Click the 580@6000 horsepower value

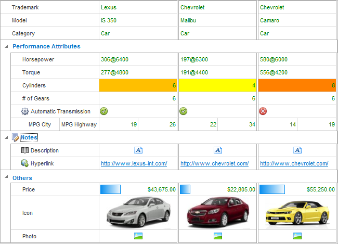pyautogui.click(x=274, y=59)
